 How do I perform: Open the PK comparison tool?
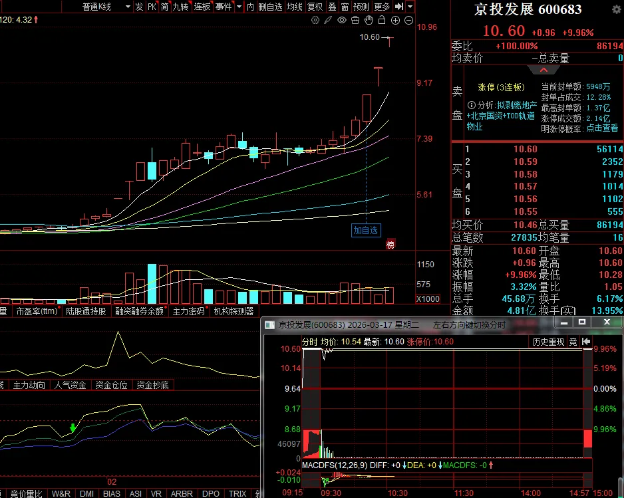pyautogui.click(x=152, y=7)
